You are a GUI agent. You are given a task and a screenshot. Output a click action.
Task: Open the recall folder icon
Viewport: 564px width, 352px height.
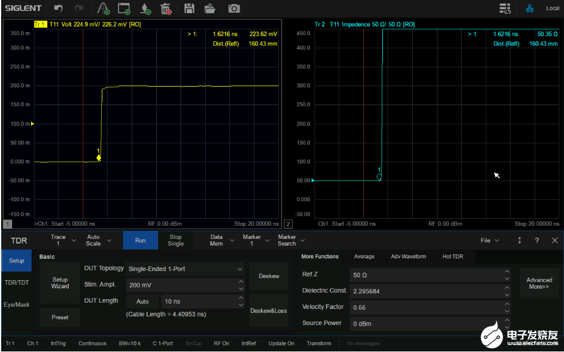[x=210, y=8]
